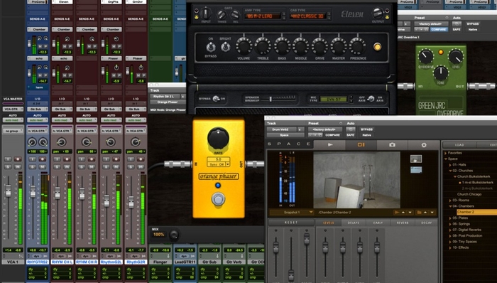The height and width of the screenshot is (283, 497).
Task: Click the Rate knob on Orange Phaser
Action: 218,139
